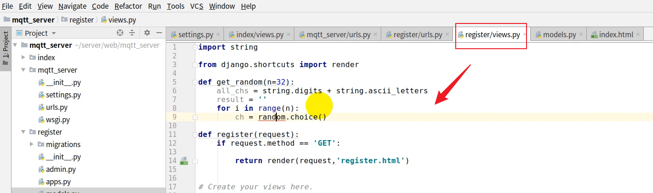
Task: Switch to index/views.py editor tab
Action: (259, 34)
